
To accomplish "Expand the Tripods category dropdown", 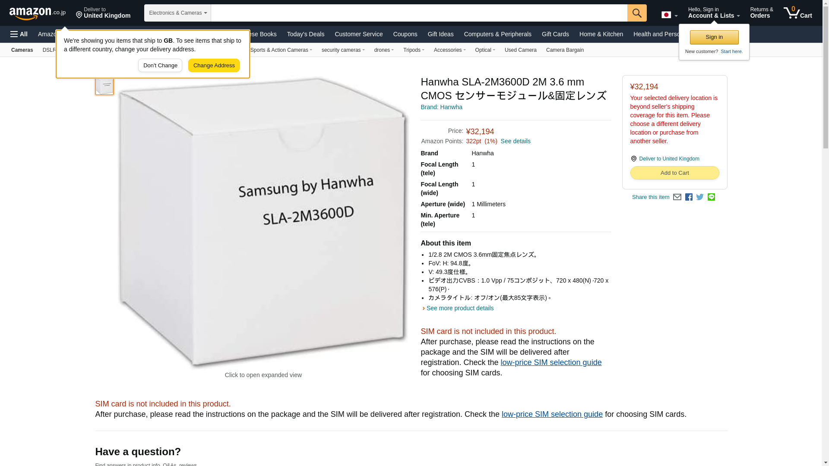I will pos(414,50).
